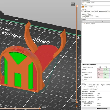Click the Velikost Y field showing 120
The image size is (110, 110).
(106, 77)
